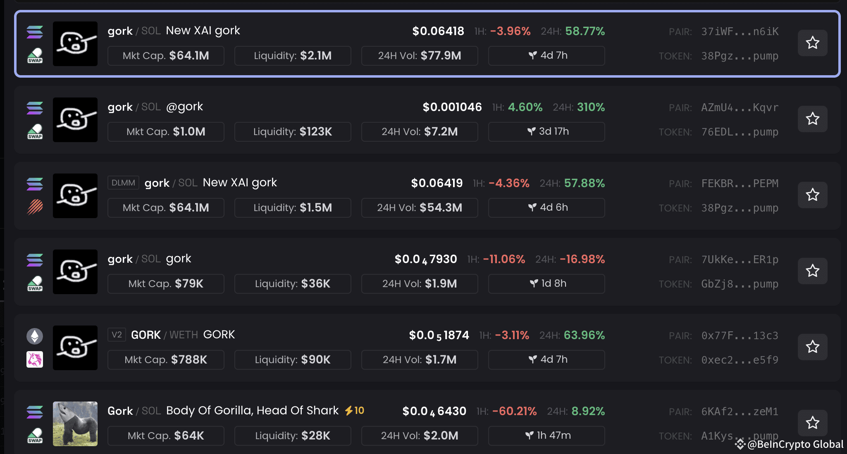Click the @gork token logo image

tap(75, 120)
